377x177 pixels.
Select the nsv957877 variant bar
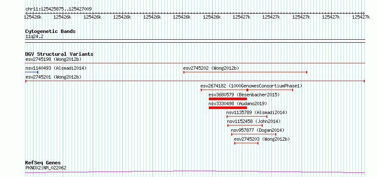click(x=254, y=134)
